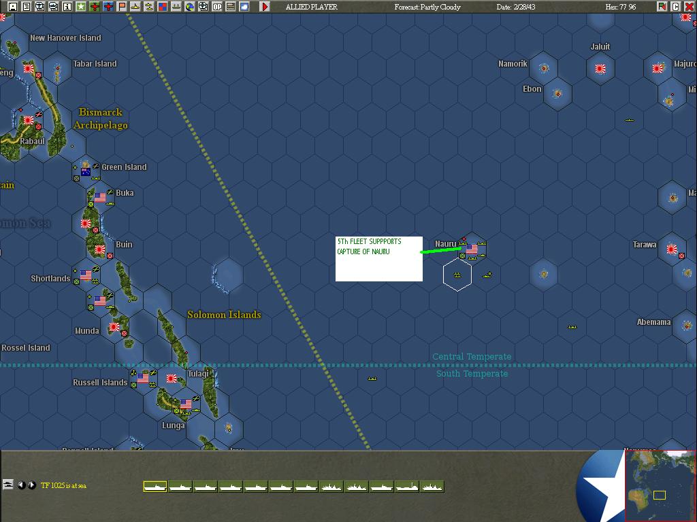This screenshot has width=697, height=522.
Task: Click the single yellow ship toolbar icon
Action: click(x=135, y=7)
